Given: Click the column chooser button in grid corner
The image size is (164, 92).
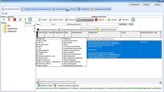Looking at the screenshot, I should coord(37,34).
